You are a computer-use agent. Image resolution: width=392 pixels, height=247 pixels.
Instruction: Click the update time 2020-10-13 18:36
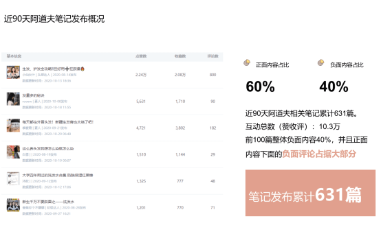point(58,81)
